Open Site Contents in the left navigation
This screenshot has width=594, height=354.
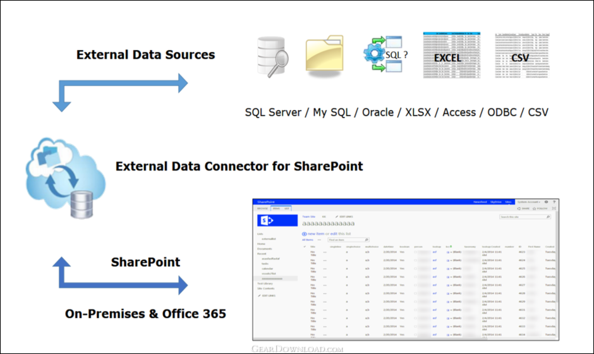coord(266,288)
